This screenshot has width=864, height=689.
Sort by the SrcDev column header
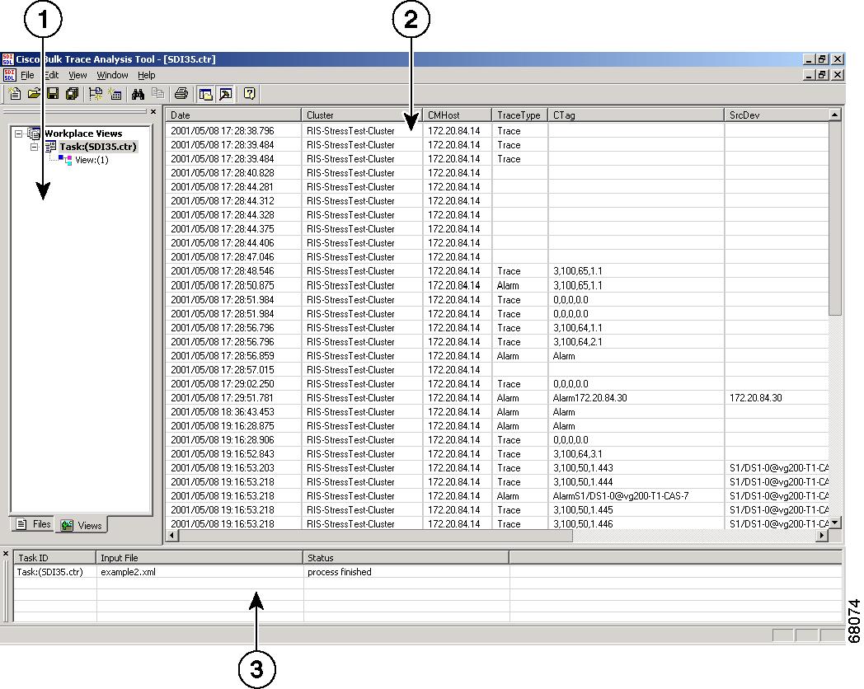coord(777,115)
